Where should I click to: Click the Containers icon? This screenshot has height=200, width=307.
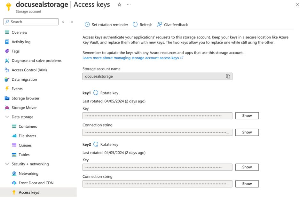(x=14, y=126)
